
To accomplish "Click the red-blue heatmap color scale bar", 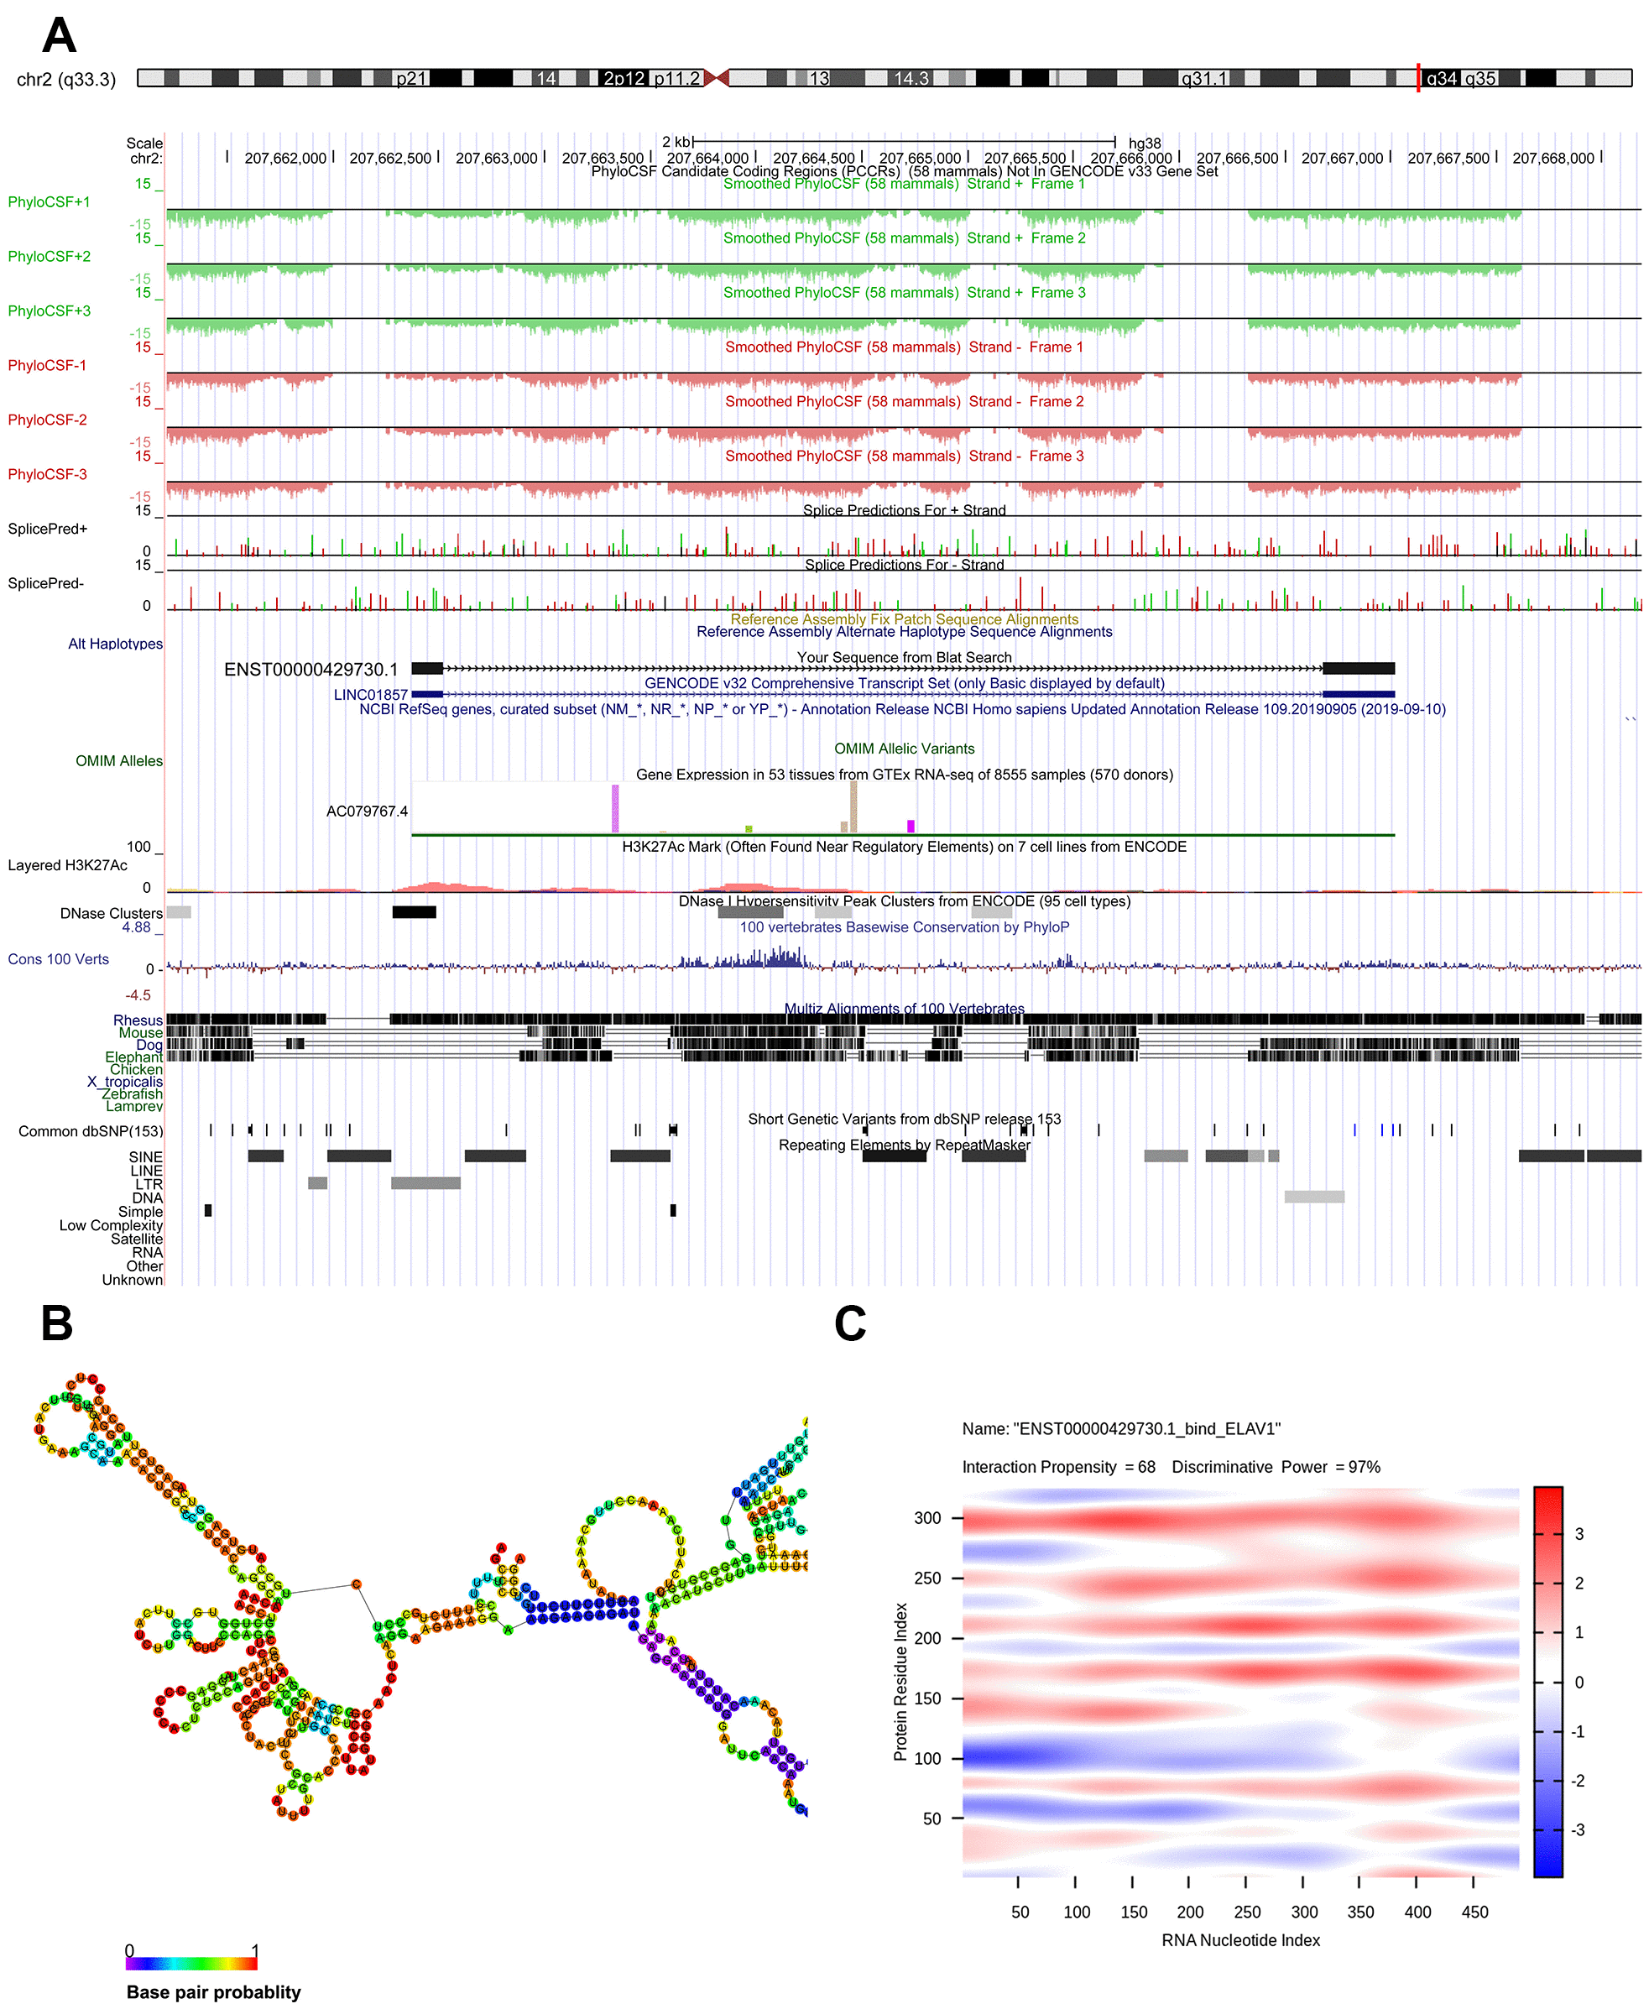I will (1547, 1681).
